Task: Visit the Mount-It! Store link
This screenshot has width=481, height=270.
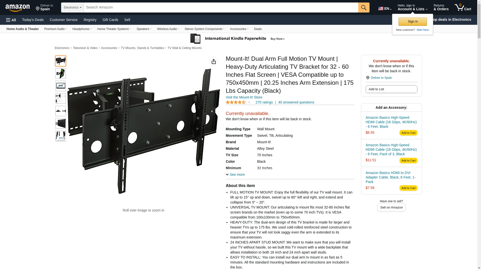Action: pyautogui.click(x=244, y=97)
